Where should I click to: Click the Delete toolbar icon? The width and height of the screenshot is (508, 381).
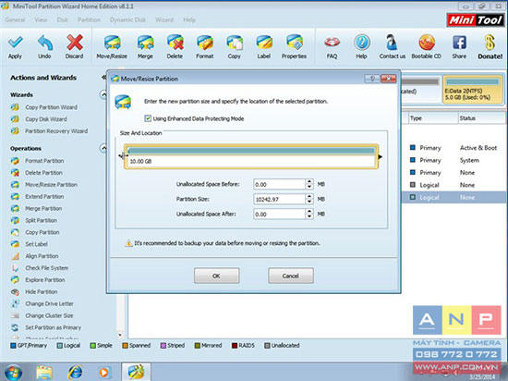coord(175,43)
